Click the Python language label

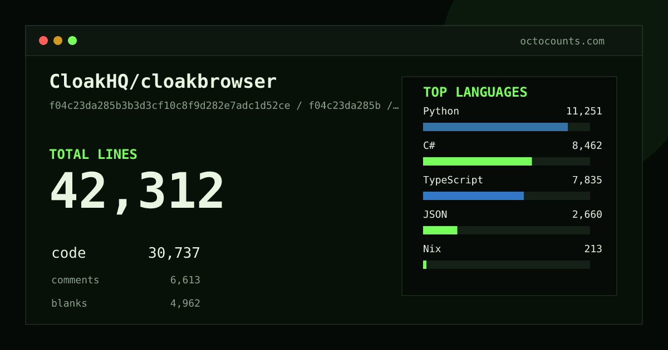[x=441, y=111]
